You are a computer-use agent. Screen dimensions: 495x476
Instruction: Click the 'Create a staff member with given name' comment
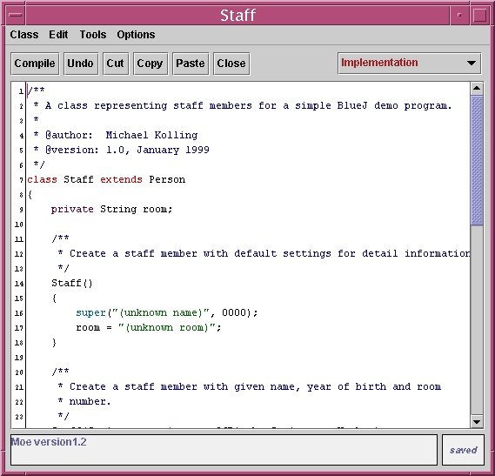click(x=250, y=386)
